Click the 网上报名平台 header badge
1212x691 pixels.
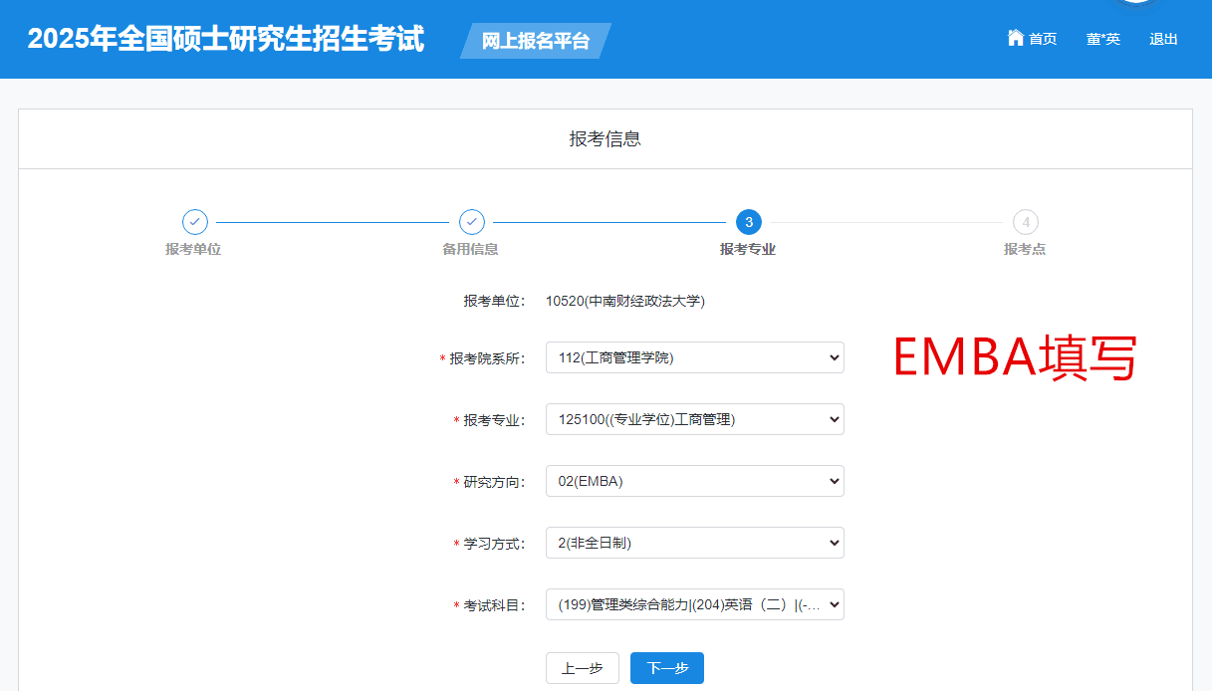tap(536, 41)
